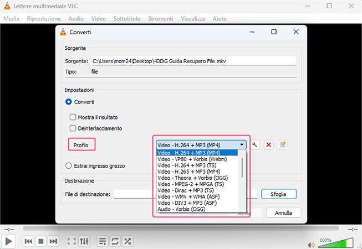Choose Video - H.265 + MP3 (MP4) profile
362x249 pixels.
pos(197,172)
